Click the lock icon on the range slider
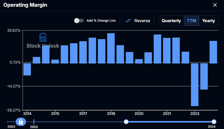 [x=21, y=122]
